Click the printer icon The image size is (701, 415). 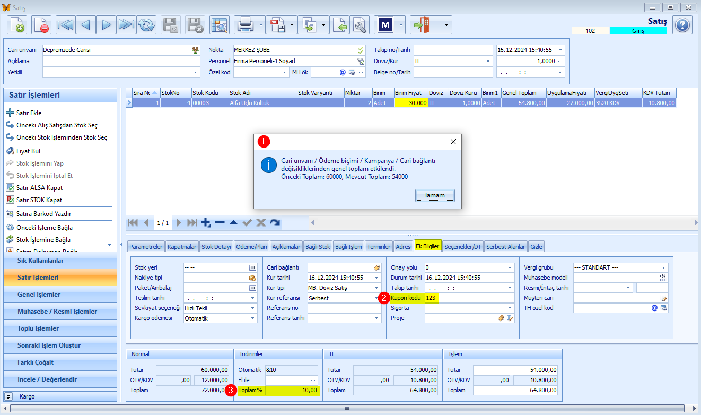coord(245,24)
